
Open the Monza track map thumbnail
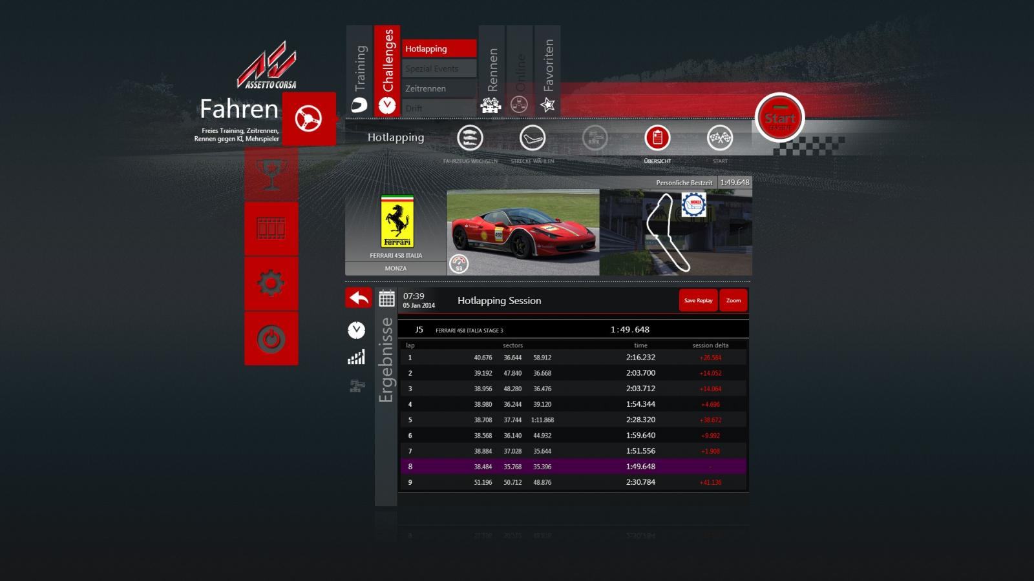coord(675,232)
